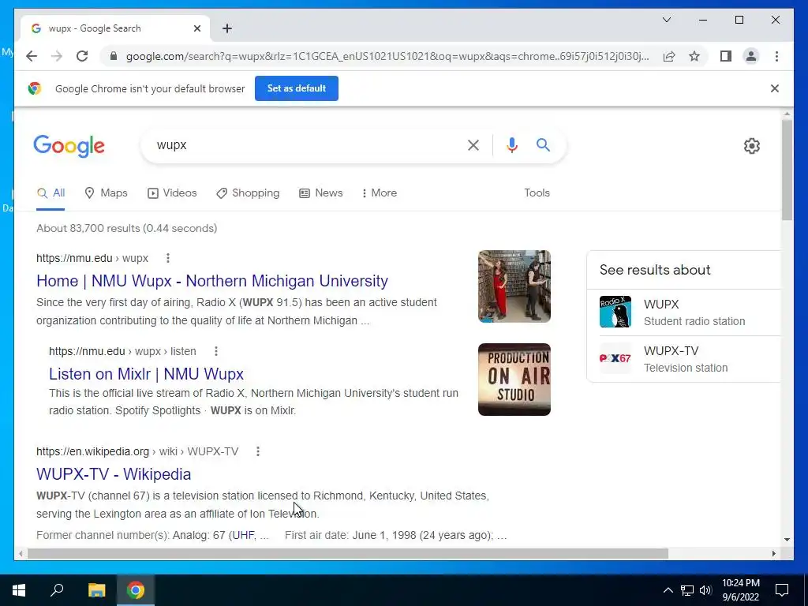Click the UHF link in the snippet
The height and width of the screenshot is (606, 808).
(x=243, y=536)
